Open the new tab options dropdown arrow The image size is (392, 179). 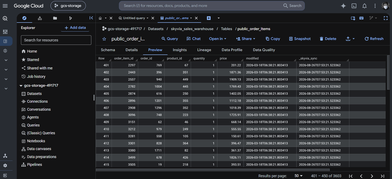pyautogui.click(x=219, y=18)
